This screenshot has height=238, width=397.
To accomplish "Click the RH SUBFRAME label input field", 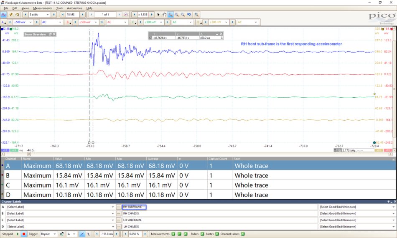I will [x=135, y=207].
